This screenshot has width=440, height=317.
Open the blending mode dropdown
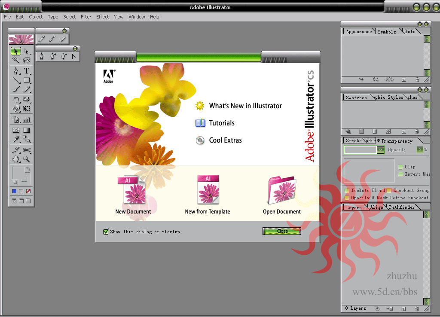coord(380,150)
